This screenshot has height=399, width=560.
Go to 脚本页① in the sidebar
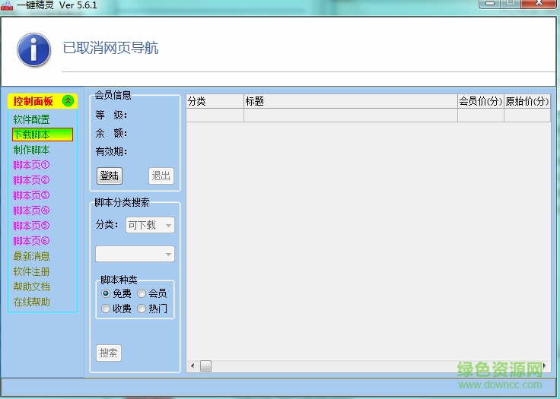coord(31,165)
